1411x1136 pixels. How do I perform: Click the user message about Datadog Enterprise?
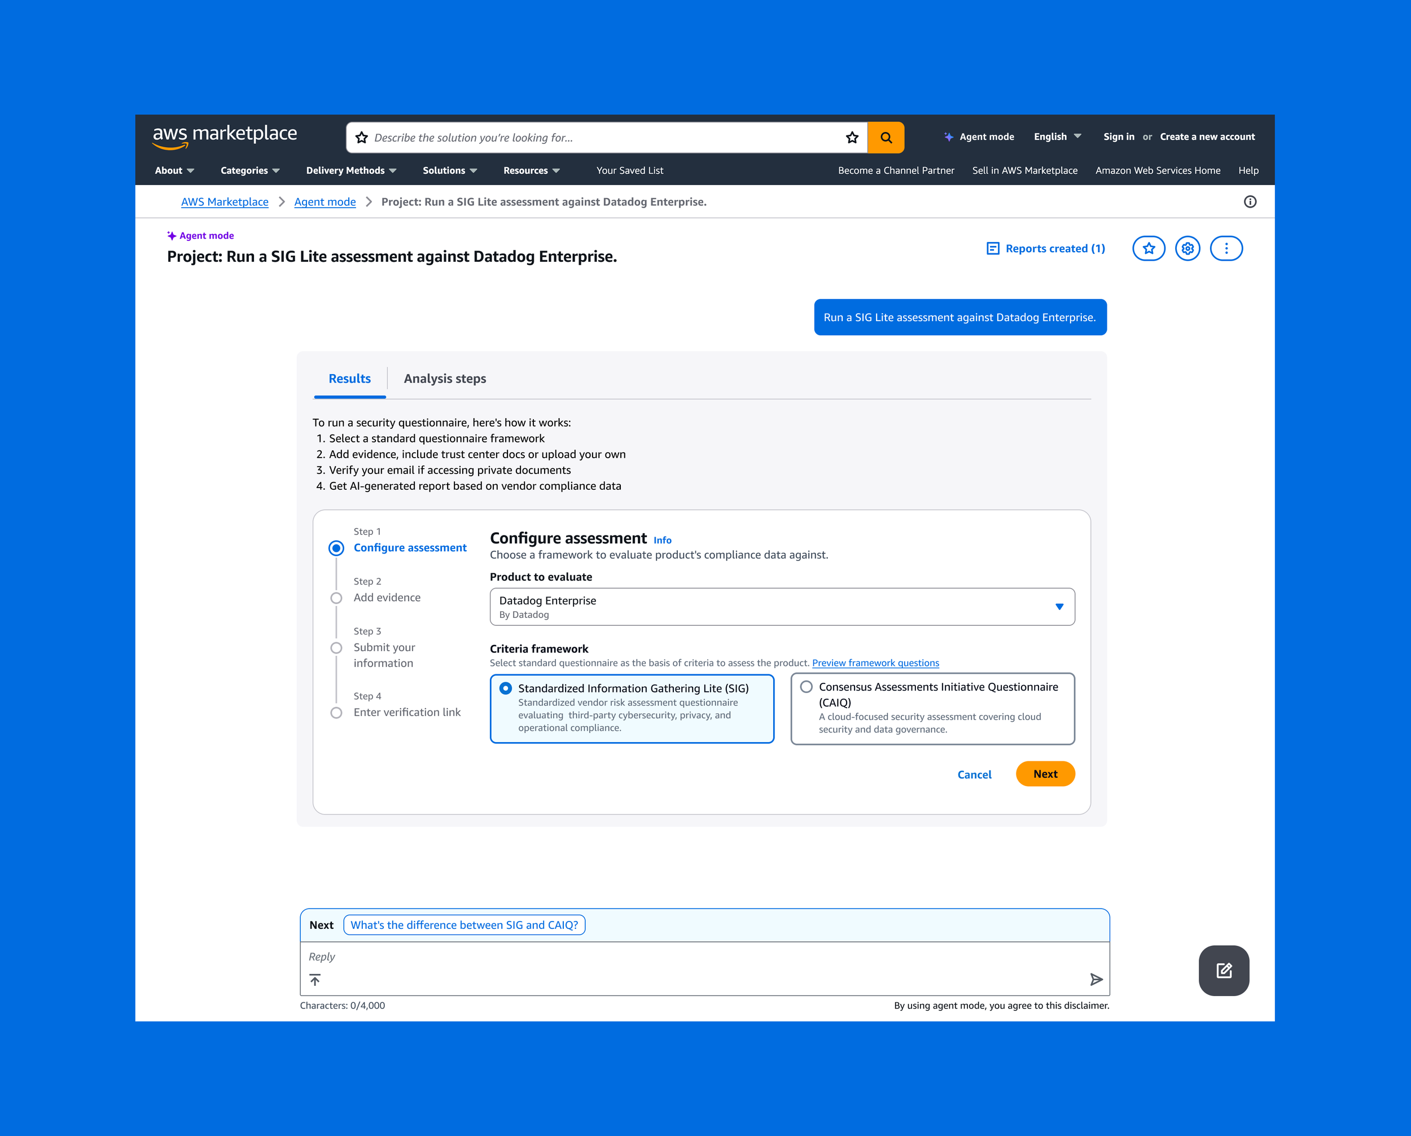959,317
